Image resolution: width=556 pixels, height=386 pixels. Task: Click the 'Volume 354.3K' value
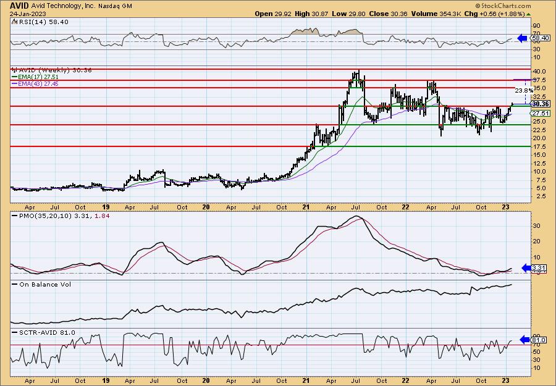437,14
